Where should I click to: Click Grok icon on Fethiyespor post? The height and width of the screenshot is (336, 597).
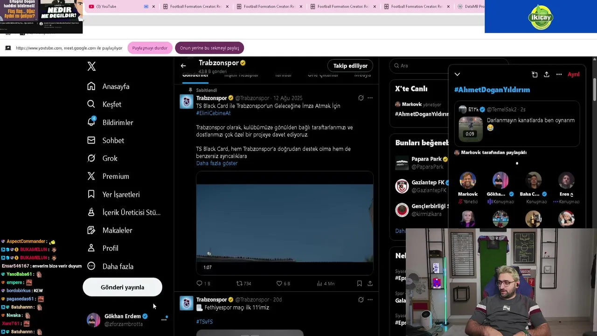(x=361, y=300)
